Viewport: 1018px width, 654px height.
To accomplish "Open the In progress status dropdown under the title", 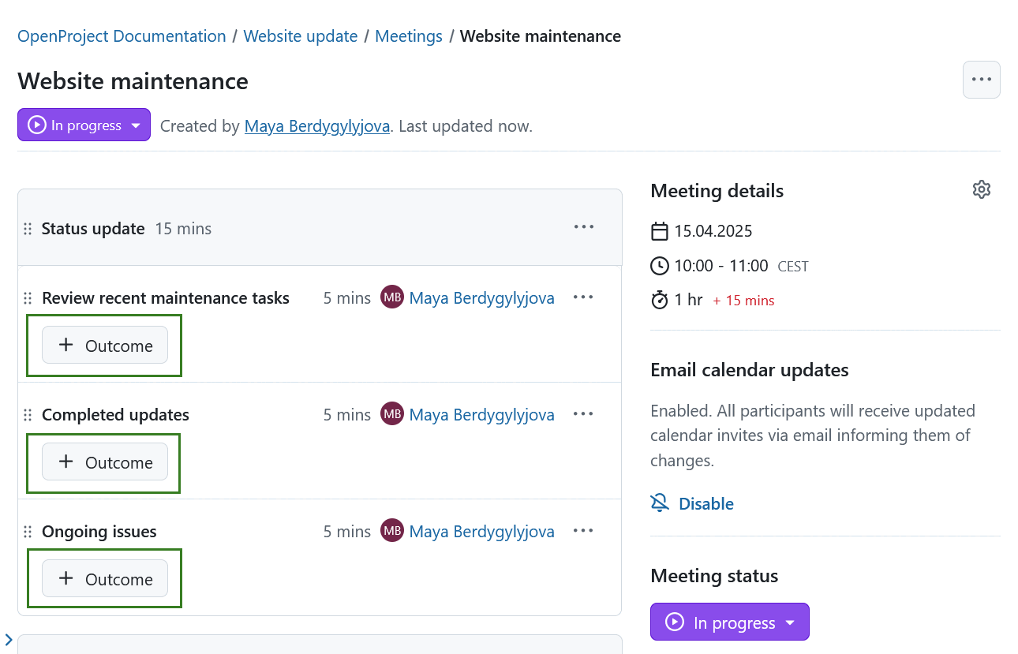I will tap(83, 125).
